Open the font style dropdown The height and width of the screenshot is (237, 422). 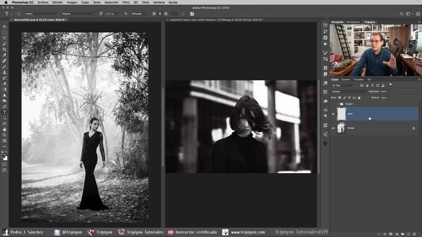tap(78, 14)
